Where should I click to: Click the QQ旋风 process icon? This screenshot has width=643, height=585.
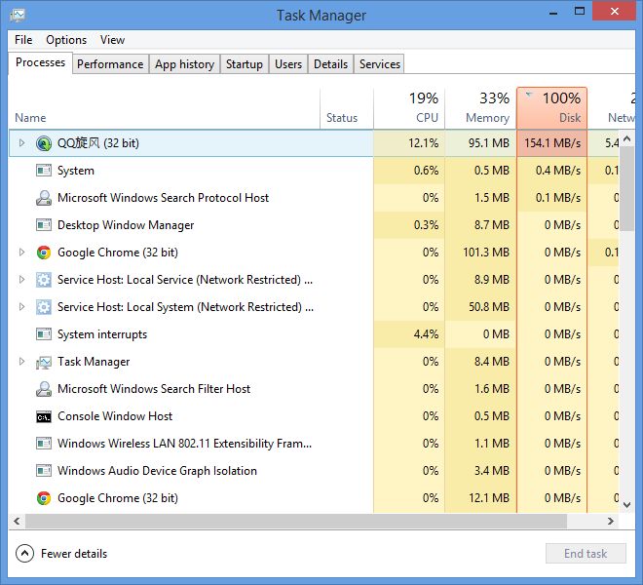coord(44,143)
